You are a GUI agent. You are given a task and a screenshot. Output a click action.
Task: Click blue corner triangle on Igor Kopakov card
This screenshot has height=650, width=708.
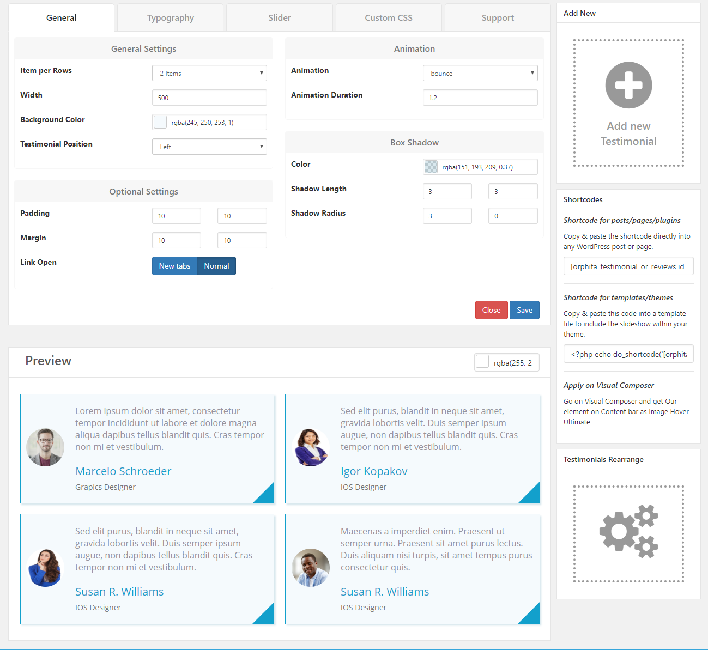pyautogui.click(x=532, y=496)
